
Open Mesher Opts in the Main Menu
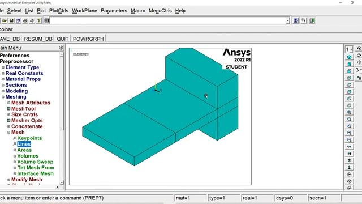click(27, 121)
